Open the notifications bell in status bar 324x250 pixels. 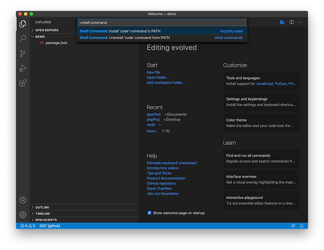pos(302,226)
